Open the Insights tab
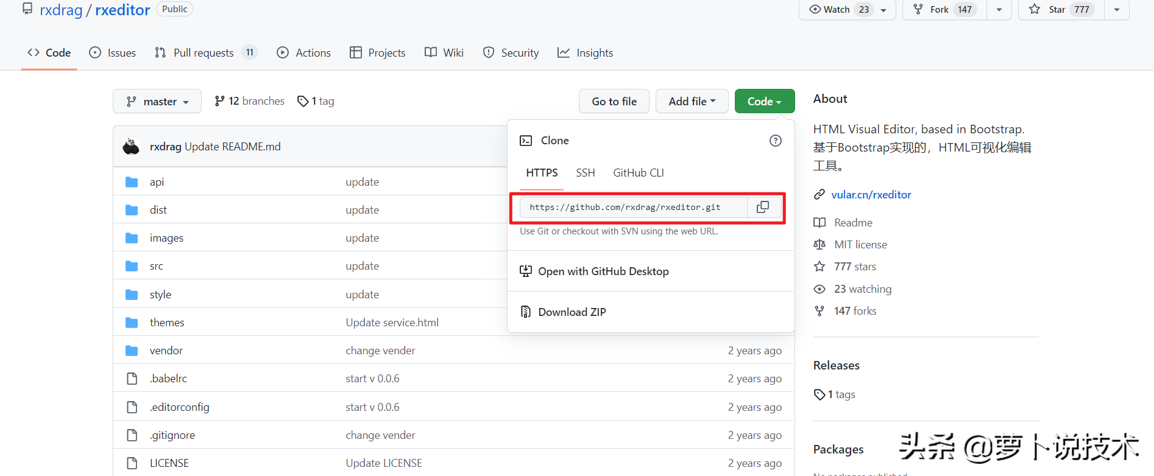The height and width of the screenshot is (476, 1154). 586,53
